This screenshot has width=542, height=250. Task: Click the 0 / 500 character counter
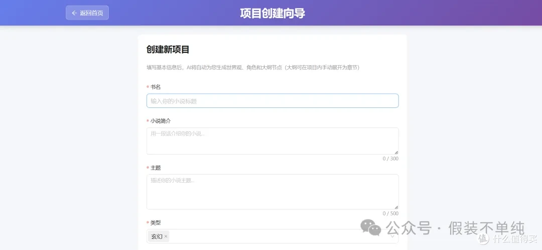click(x=390, y=213)
